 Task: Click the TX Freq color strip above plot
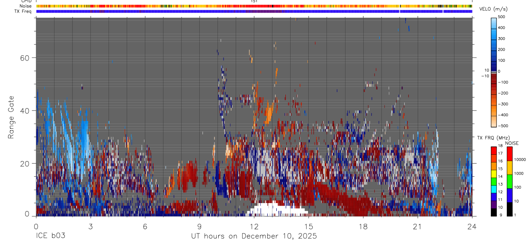(x=254, y=11)
